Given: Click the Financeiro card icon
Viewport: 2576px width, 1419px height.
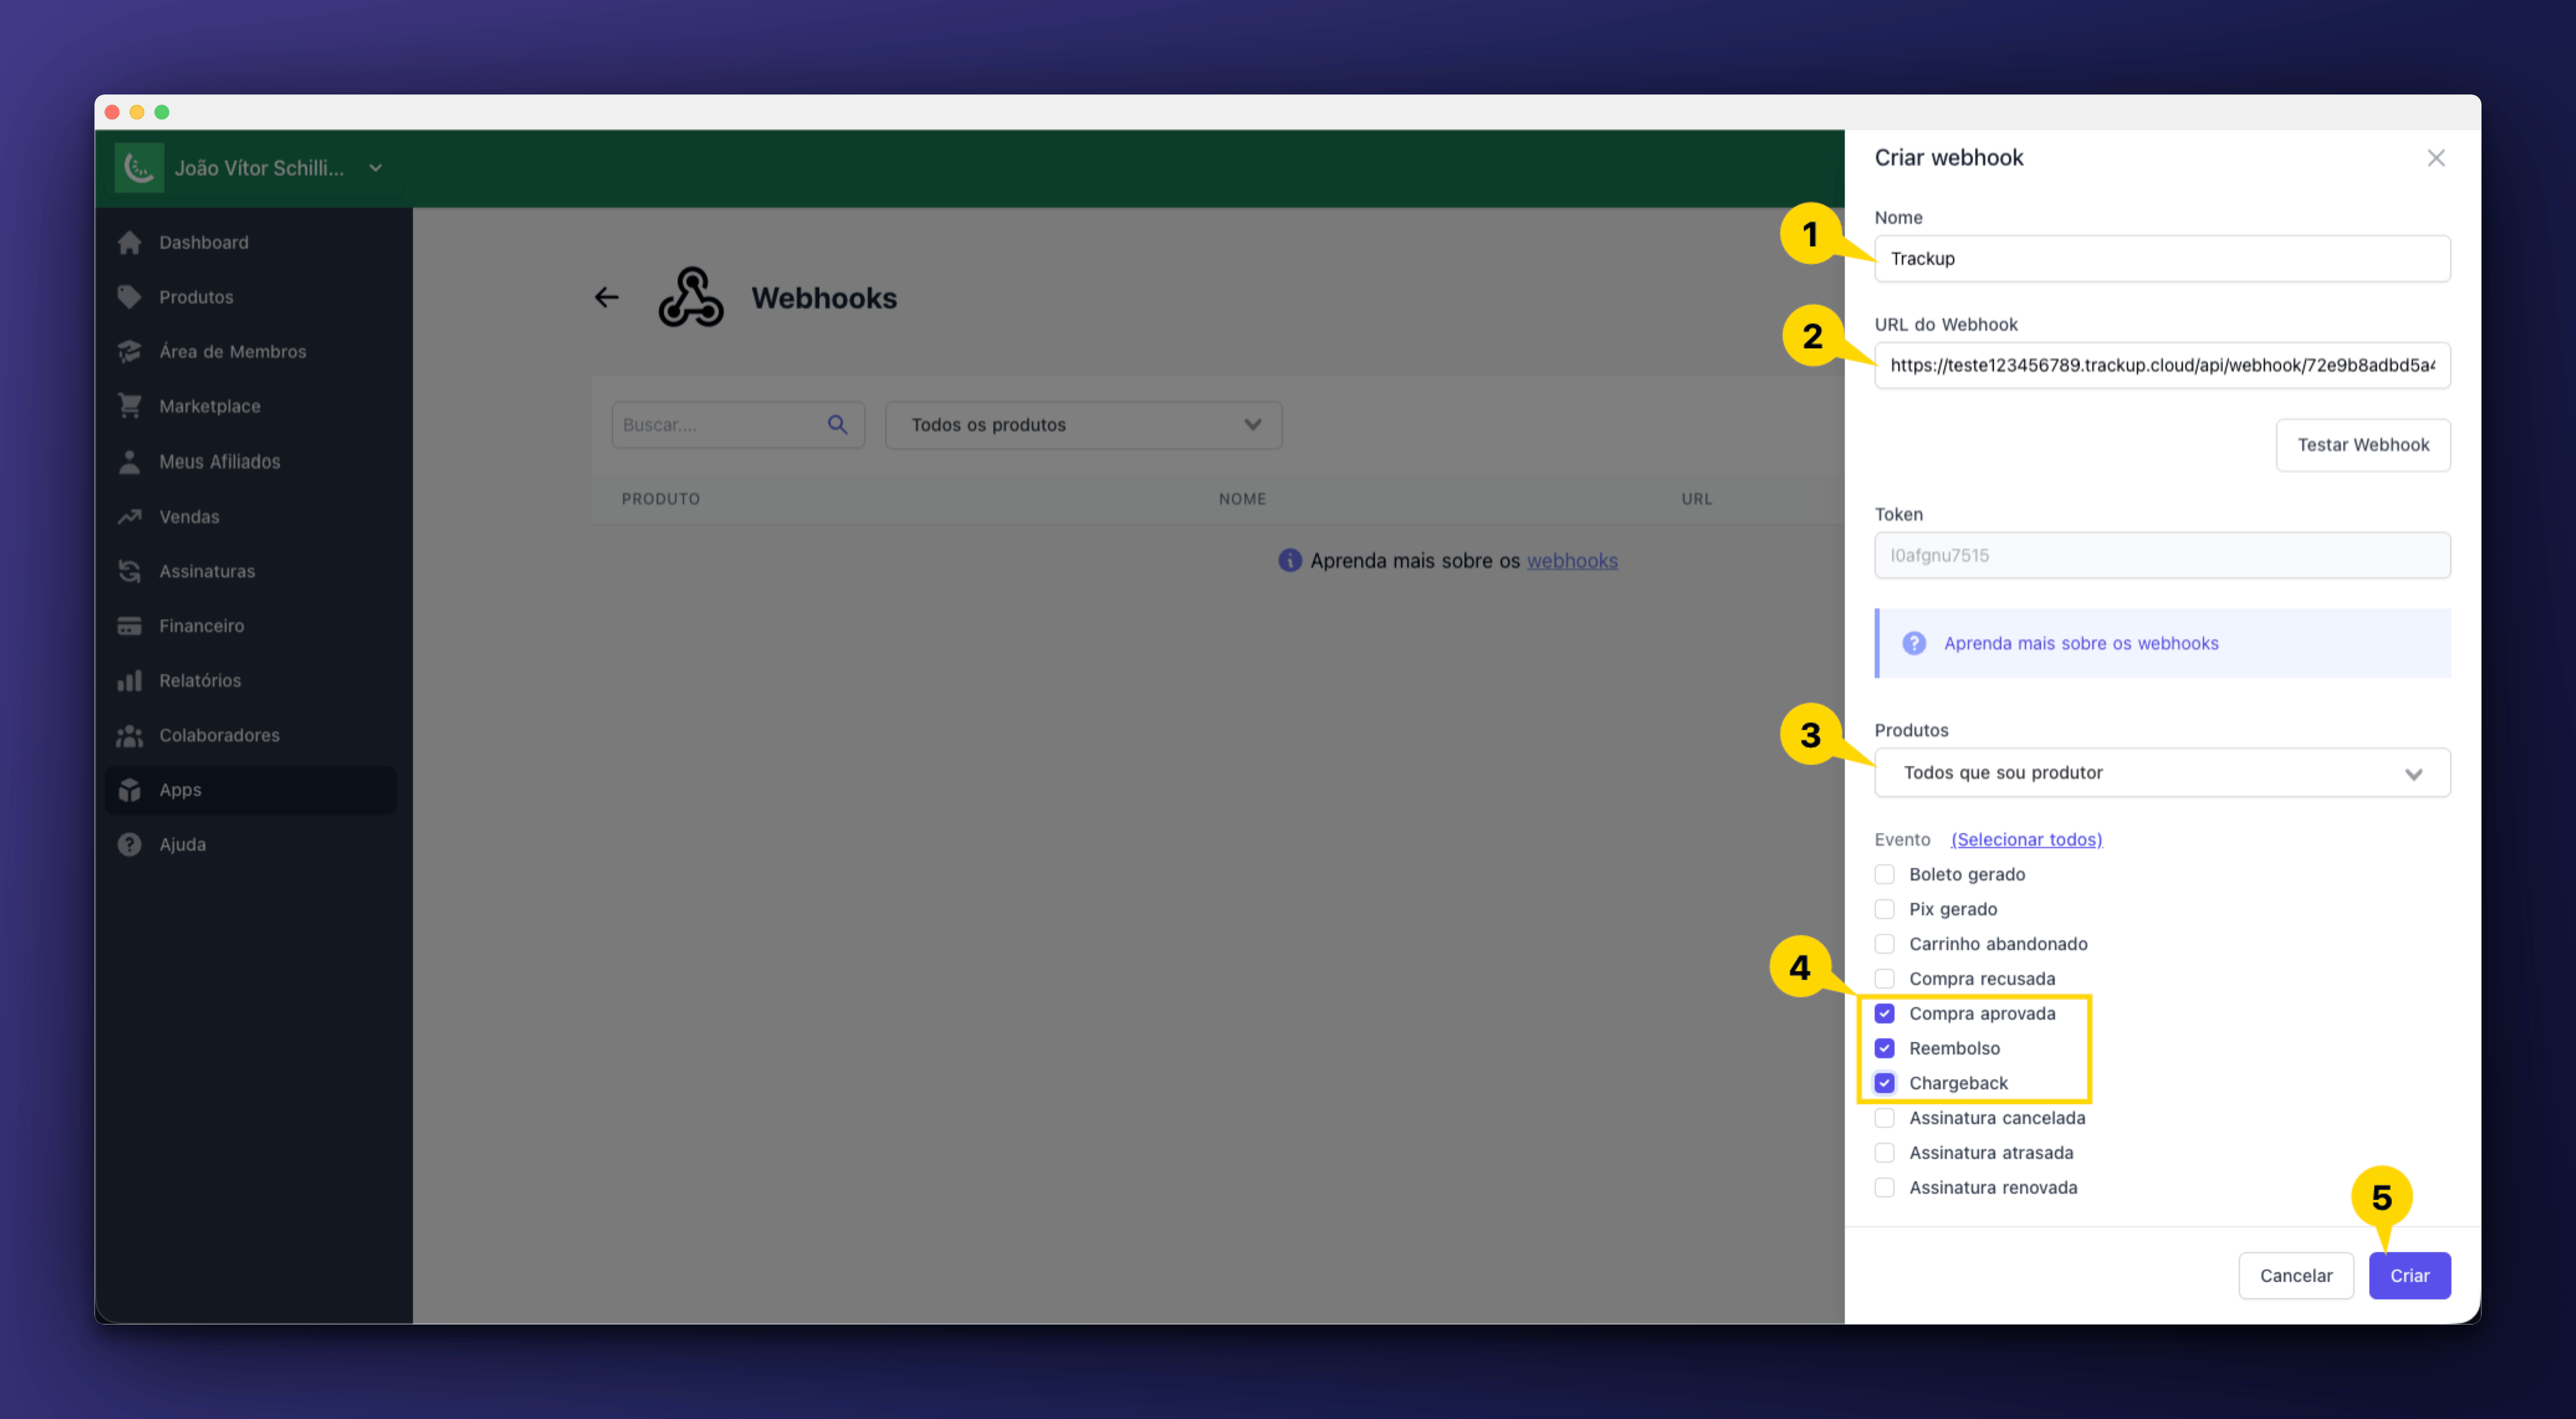Looking at the screenshot, I should click(129, 626).
